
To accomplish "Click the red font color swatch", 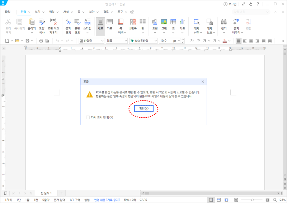I will (225, 41).
